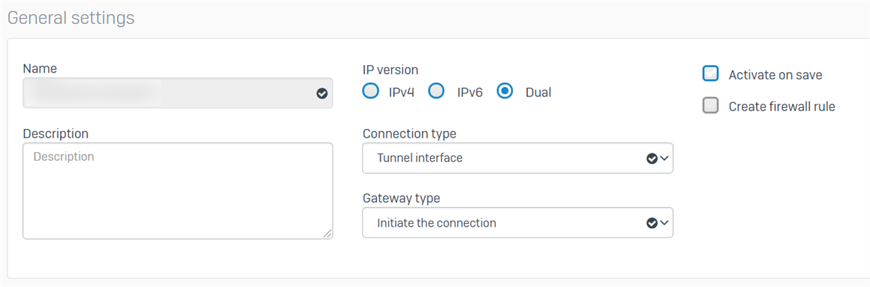Expand the Gateway type dropdown arrow
The height and width of the screenshot is (287, 870).
coord(665,223)
